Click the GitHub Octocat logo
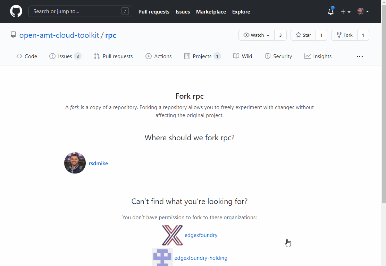Screen dimensions: 386x266 click(x=16, y=11)
